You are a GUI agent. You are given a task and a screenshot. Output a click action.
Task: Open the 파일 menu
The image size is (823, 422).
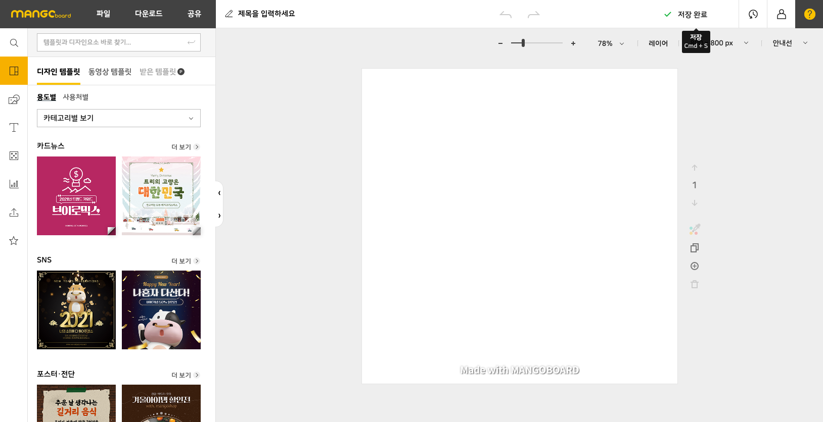click(103, 14)
